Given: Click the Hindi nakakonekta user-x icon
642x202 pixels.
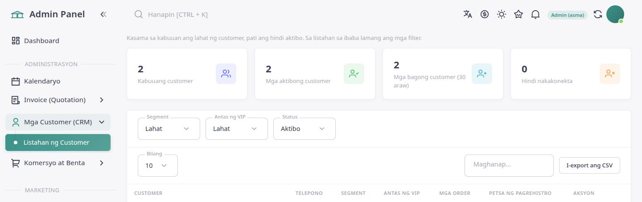Looking at the screenshot, I should pos(610,74).
